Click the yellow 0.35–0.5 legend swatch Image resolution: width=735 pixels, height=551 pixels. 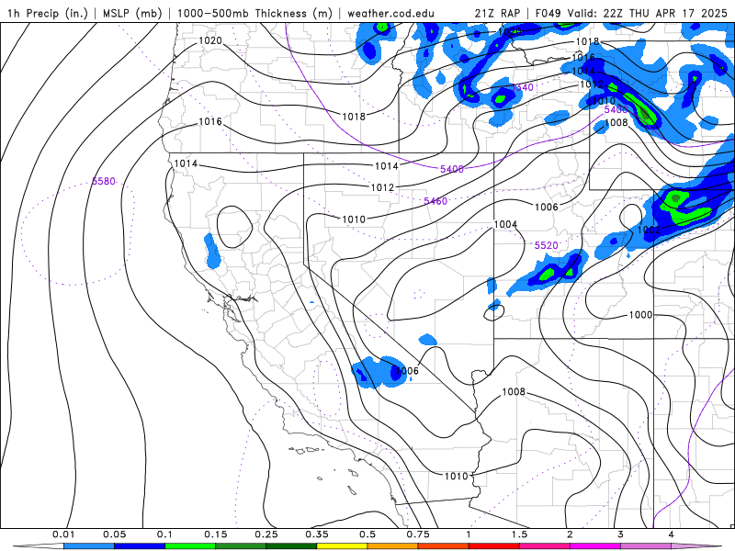tap(342, 546)
